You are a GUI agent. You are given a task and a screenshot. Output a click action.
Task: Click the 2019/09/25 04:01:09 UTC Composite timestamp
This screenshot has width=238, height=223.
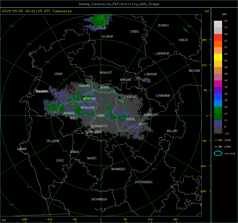pos(36,11)
